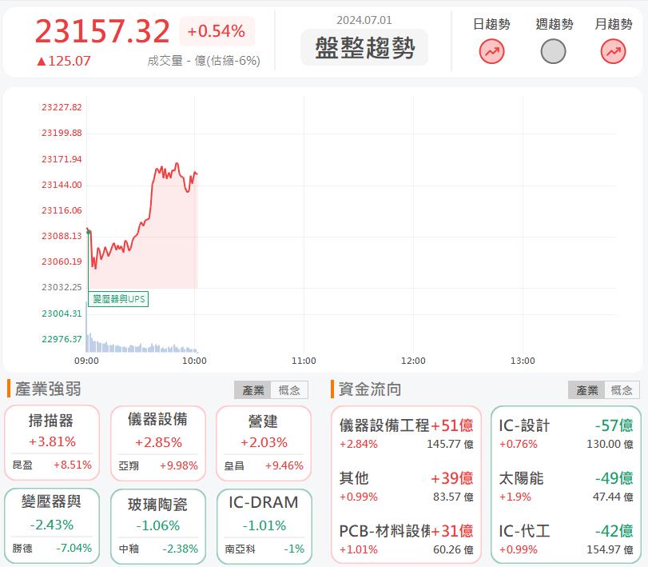Click the 22976.37 price axis label

pyautogui.click(x=62, y=339)
